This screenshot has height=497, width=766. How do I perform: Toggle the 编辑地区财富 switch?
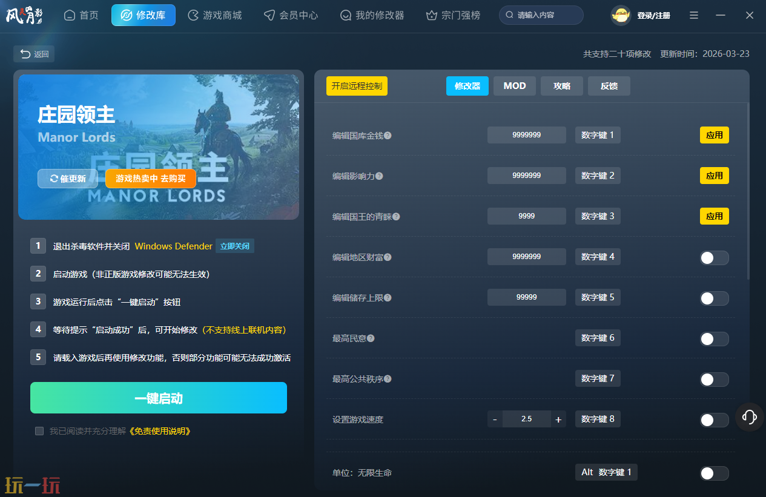tap(714, 258)
